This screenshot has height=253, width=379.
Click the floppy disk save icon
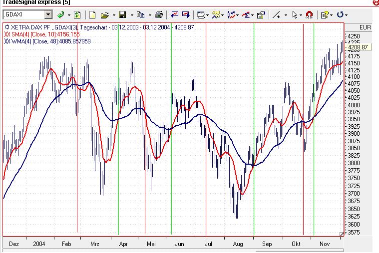point(122,15)
